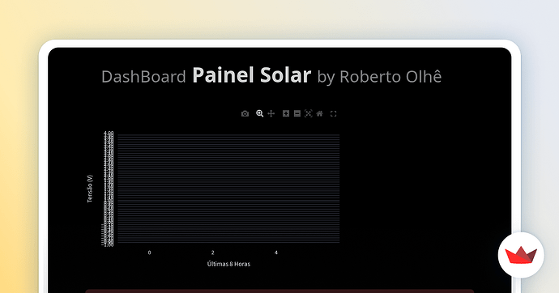Click the red Streamlit crown logo badge
This screenshot has width=559, height=293.
(x=521, y=255)
